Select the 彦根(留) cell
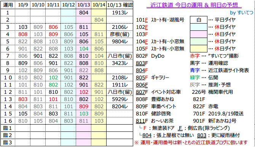The height and width of the screenshot is (147, 255). (x=120, y=34)
